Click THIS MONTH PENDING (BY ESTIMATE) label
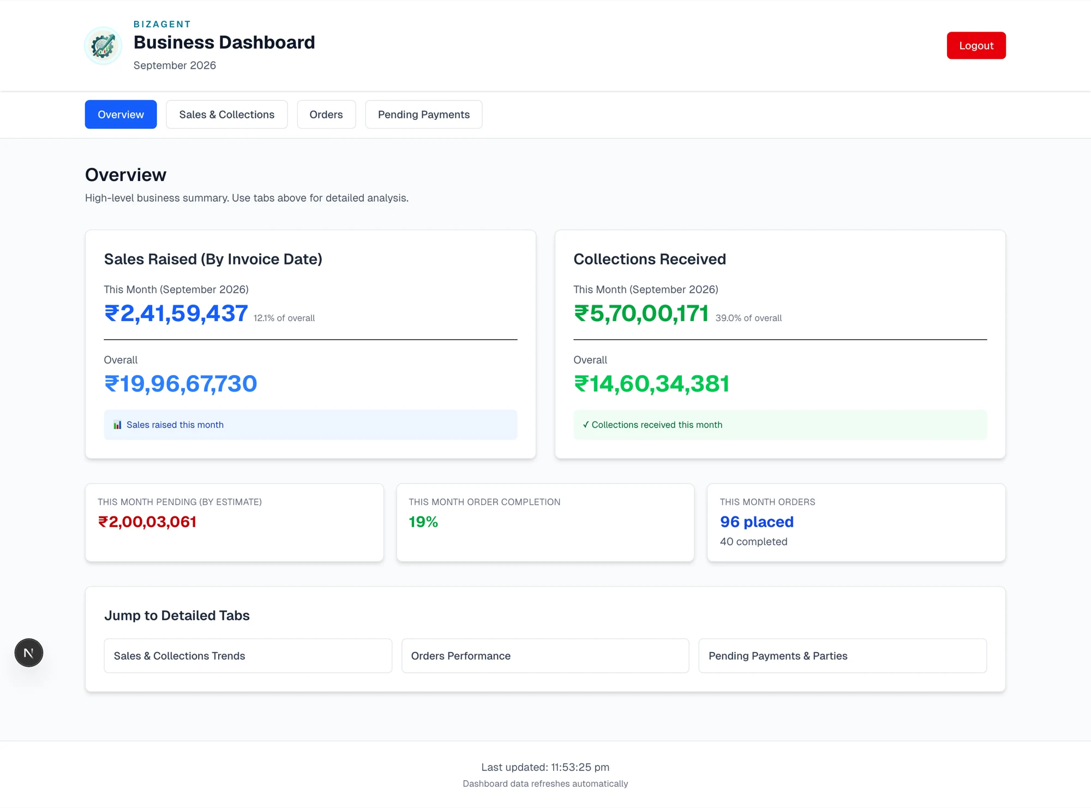 180,502
